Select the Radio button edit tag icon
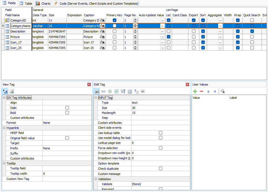268x192 pixels. pyautogui.click(x=110, y=91)
